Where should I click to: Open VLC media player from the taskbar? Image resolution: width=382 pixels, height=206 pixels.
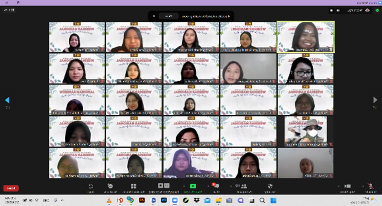[109, 200]
